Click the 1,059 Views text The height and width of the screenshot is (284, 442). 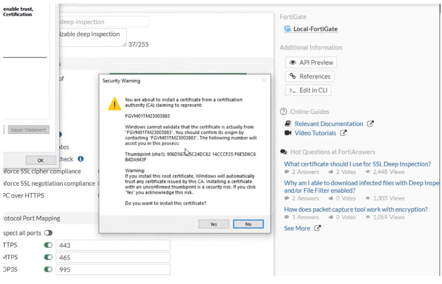(389, 217)
